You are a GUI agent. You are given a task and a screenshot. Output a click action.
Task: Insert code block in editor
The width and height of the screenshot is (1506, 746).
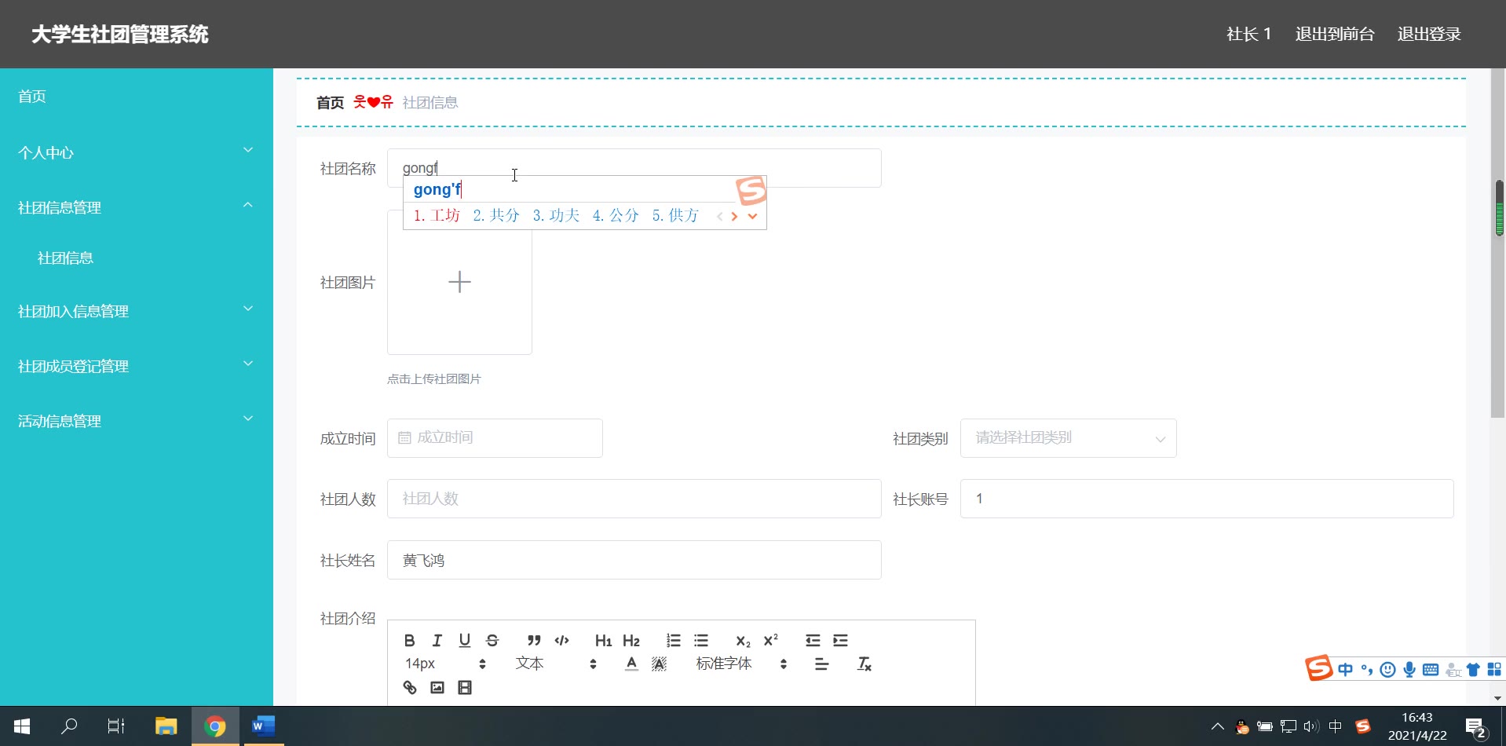click(x=561, y=640)
